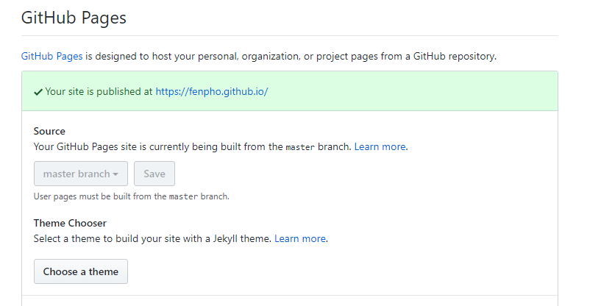Click the green published checkmark icon
This screenshot has width=601, height=306.
pyautogui.click(x=38, y=92)
